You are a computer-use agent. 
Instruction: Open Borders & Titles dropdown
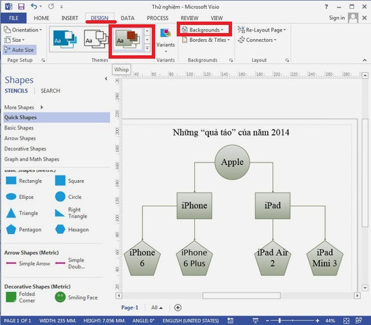[206, 40]
